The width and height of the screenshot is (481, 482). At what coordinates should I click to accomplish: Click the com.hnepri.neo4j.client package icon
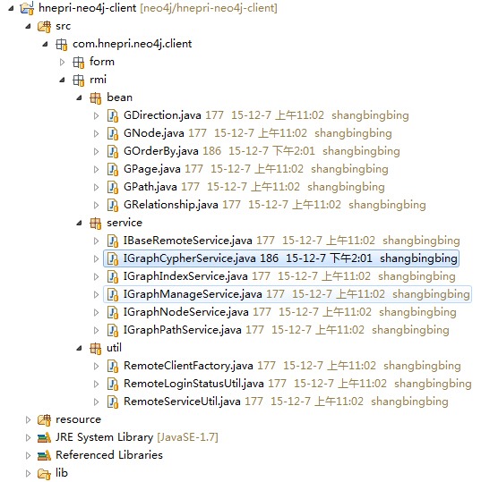click(61, 45)
